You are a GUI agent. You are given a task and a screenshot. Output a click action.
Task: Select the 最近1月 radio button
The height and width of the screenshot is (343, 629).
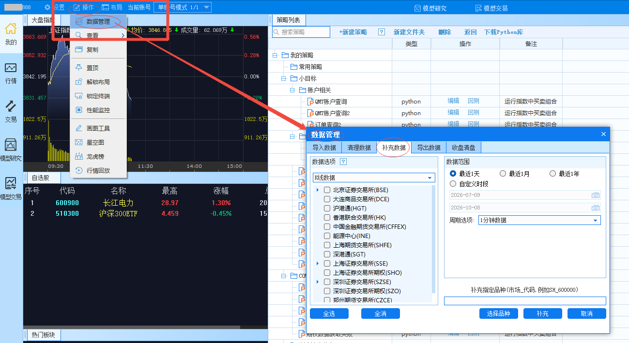(503, 174)
